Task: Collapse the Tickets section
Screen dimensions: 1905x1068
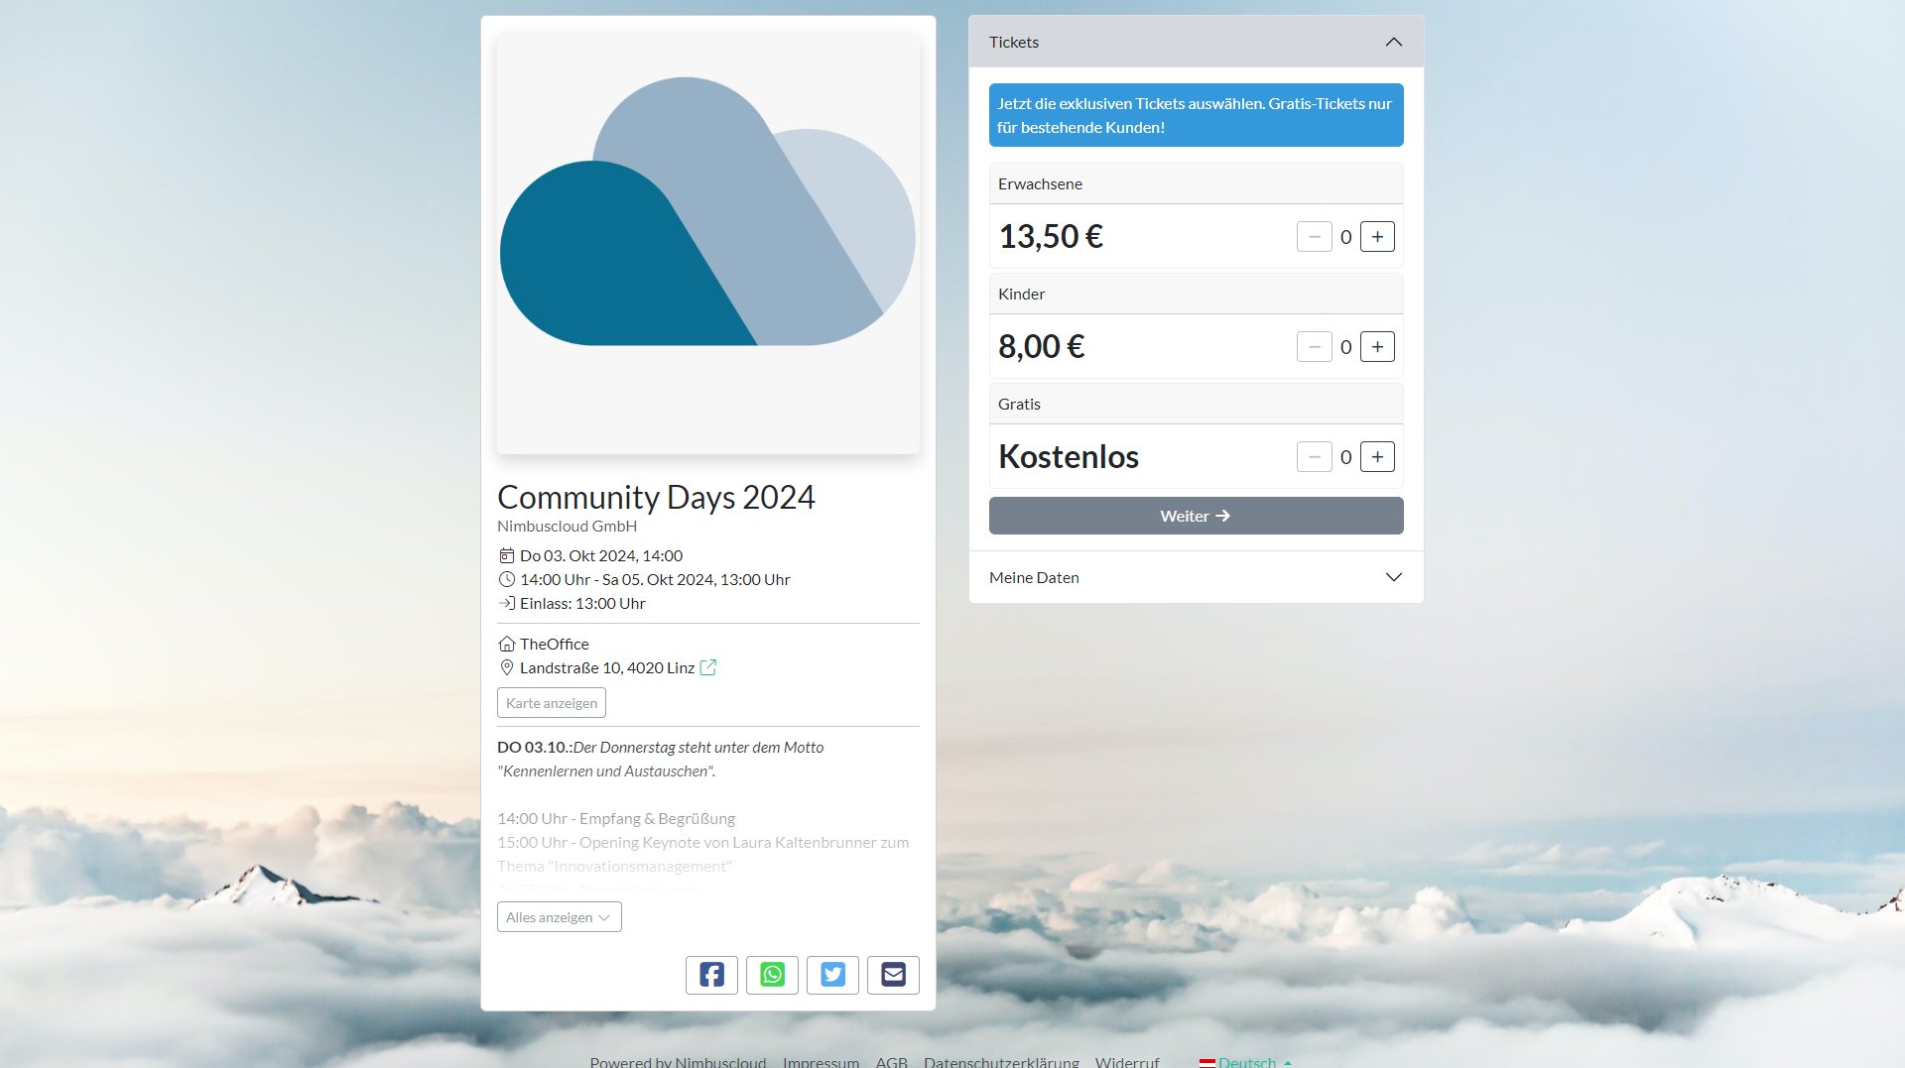Action: tap(1393, 42)
